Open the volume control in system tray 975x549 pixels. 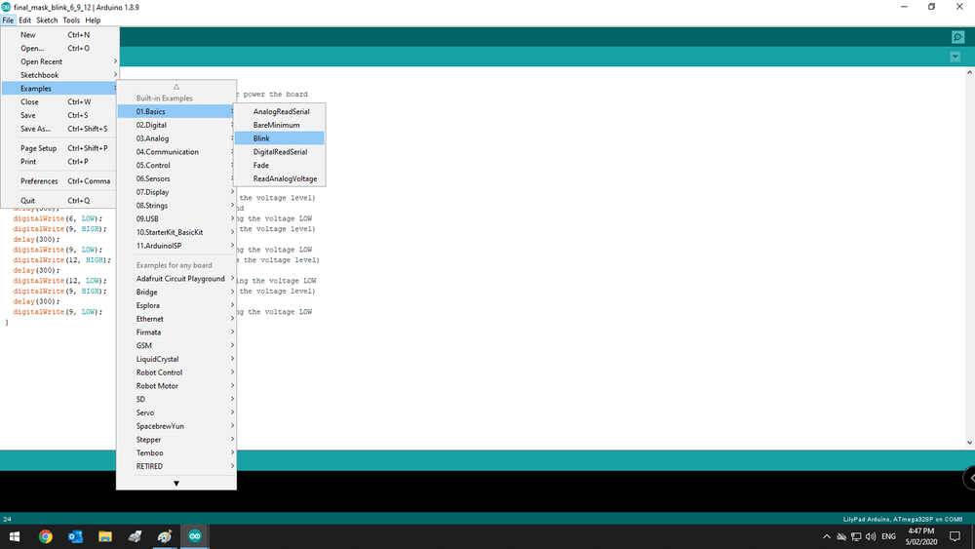(871, 536)
